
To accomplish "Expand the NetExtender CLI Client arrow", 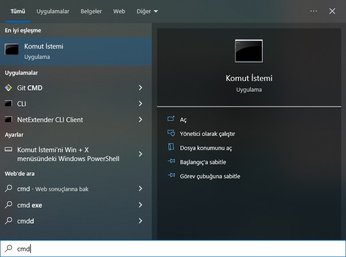I will tap(140, 119).
